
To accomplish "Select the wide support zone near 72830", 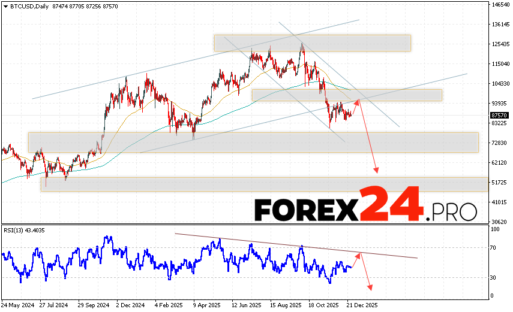I will pos(253,142).
